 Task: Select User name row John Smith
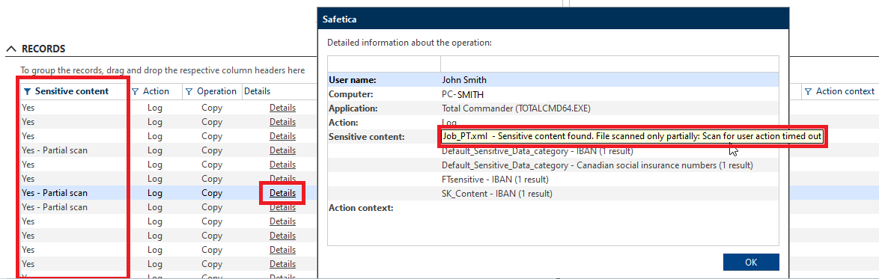coord(553,79)
